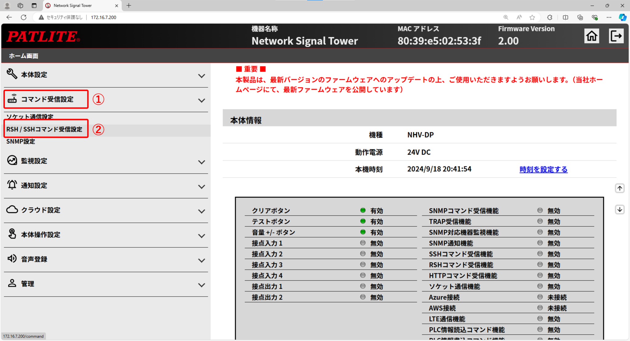Click the コマンド受信設定 antenna icon
Image resolution: width=630 pixels, height=341 pixels.
[x=12, y=99]
